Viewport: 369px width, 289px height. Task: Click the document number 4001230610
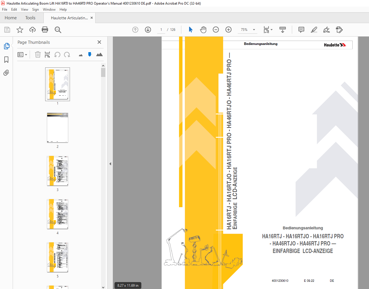[x=280, y=281]
